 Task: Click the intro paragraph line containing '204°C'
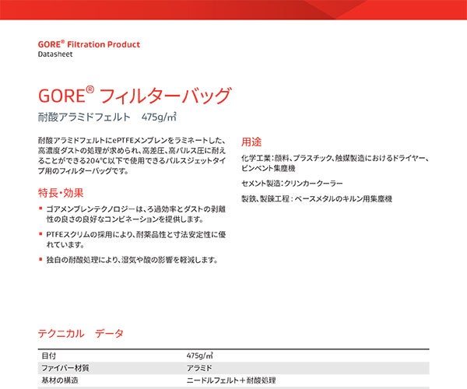point(132,160)
